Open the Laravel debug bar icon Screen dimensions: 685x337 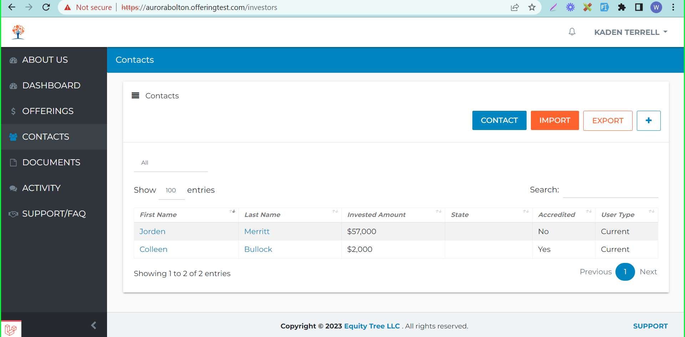(x=11, y=329)
